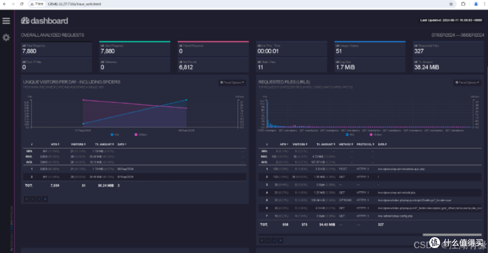Click the Overall Analyzed Requests heading
This screenshot has width=488, height=253.
point(52,35)
